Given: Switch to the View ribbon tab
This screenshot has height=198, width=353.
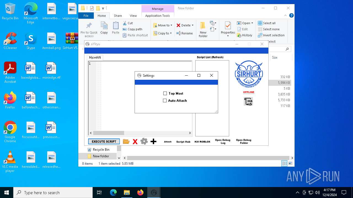Looking at the screenshot, I should [x=133, y=16].
